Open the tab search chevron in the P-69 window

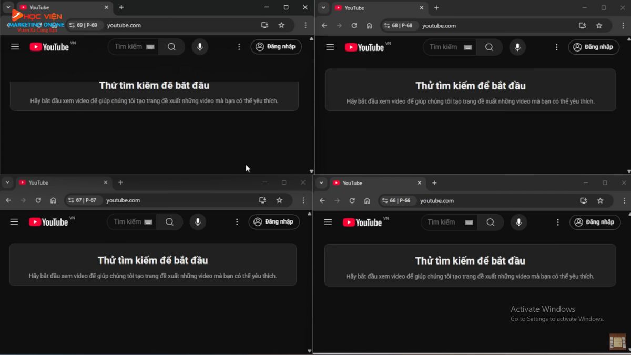click(x=7, y=7)
